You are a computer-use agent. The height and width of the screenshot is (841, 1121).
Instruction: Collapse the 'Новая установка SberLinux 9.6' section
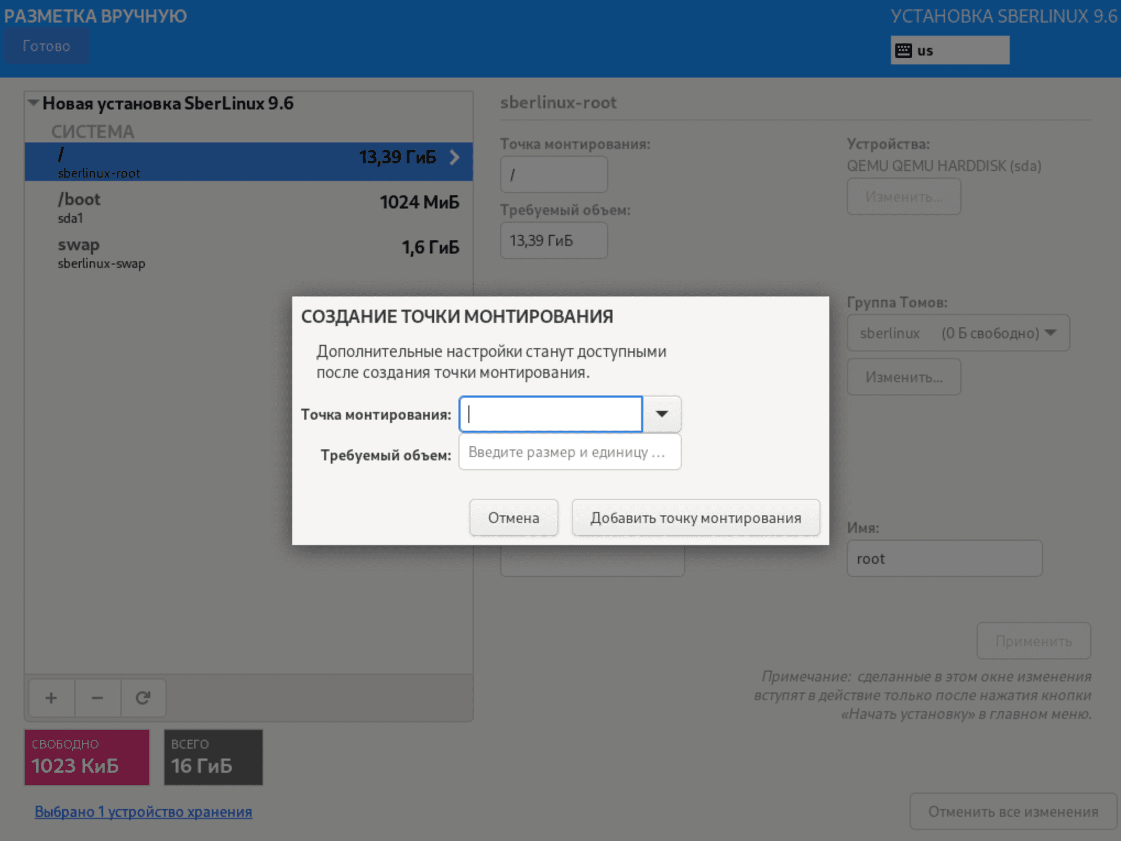[x=34, y=103]
